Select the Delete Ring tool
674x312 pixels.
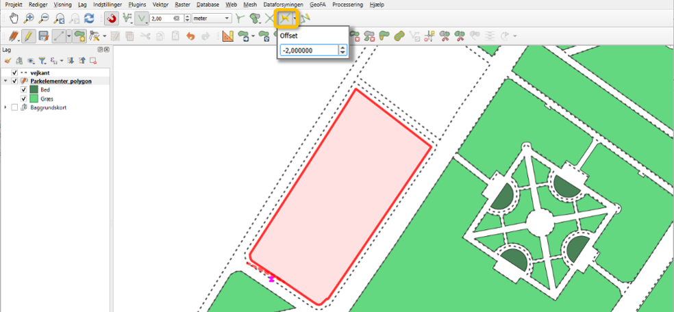pos(356,36)
